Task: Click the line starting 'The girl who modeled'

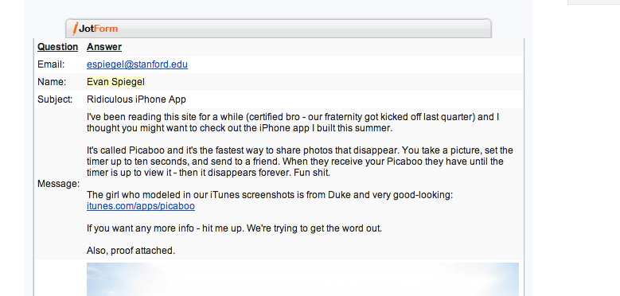Action: (270, 195)
